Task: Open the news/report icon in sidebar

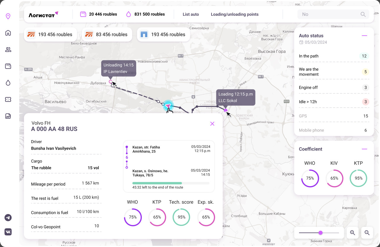Action: pos(8,116)
